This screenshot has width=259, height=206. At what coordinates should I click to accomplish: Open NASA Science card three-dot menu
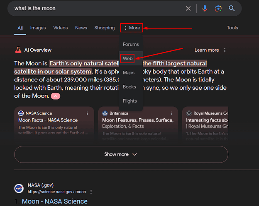[88, 113]
